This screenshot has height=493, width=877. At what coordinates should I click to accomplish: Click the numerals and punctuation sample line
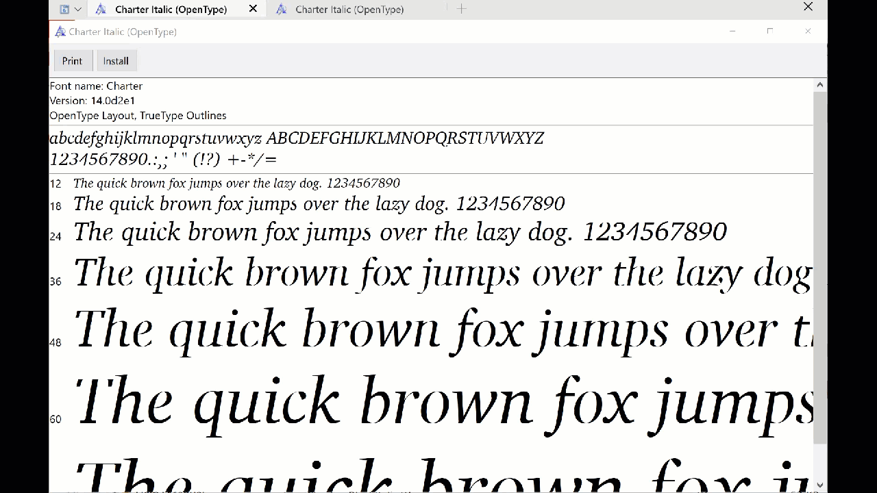(x=163, y=160)
